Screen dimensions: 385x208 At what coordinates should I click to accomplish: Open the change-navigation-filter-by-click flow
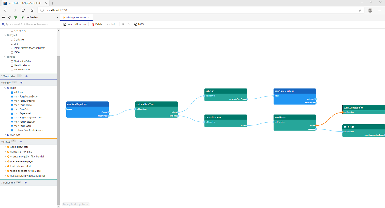(27, 157)
